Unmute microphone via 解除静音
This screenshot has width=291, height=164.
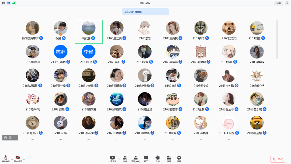point(6,159)
